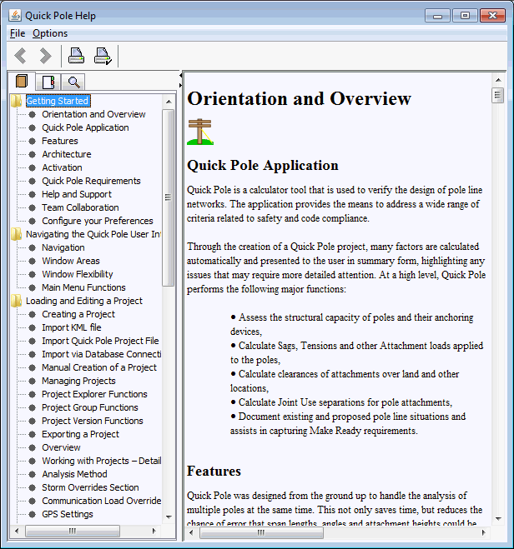Viewport: 514px width, 549px height.
Task: Open the Quick Pole Requirements topic
Action: point(91,181)
